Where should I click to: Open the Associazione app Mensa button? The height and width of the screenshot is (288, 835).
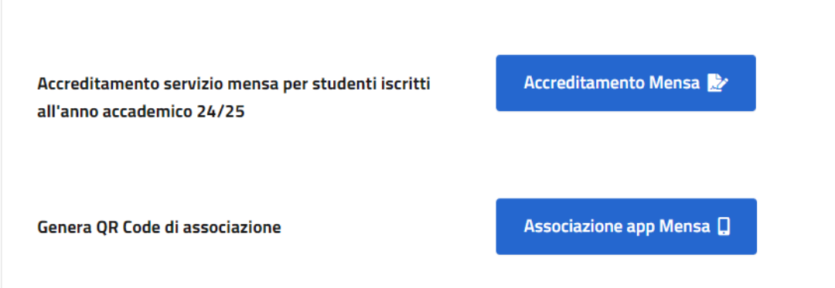pos(626,226)
